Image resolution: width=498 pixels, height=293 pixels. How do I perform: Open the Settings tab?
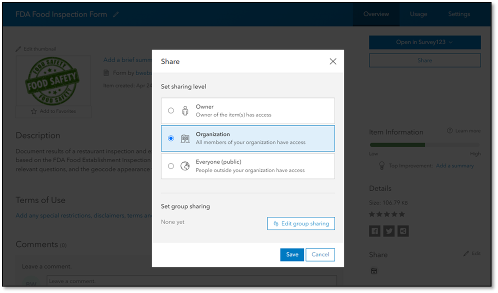(459, 14)
